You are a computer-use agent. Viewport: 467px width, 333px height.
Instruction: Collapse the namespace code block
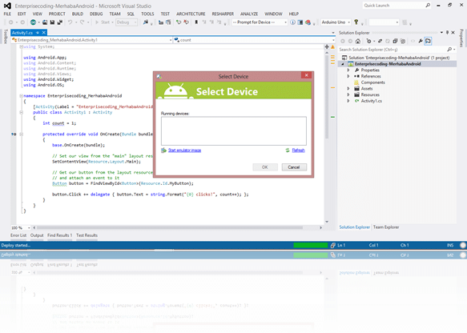coord(21,96)
